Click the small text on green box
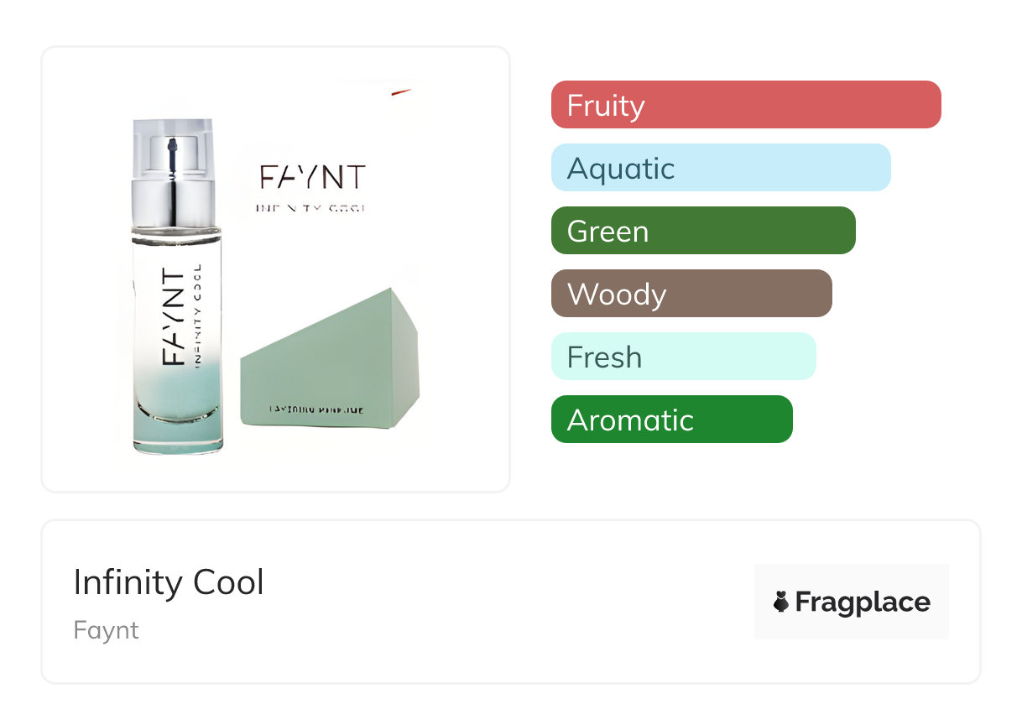This screenshot has width=1022, height=725. 315,409
